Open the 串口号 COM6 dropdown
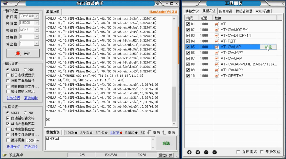Screen dimensions: 286x159 coord(37,16)
